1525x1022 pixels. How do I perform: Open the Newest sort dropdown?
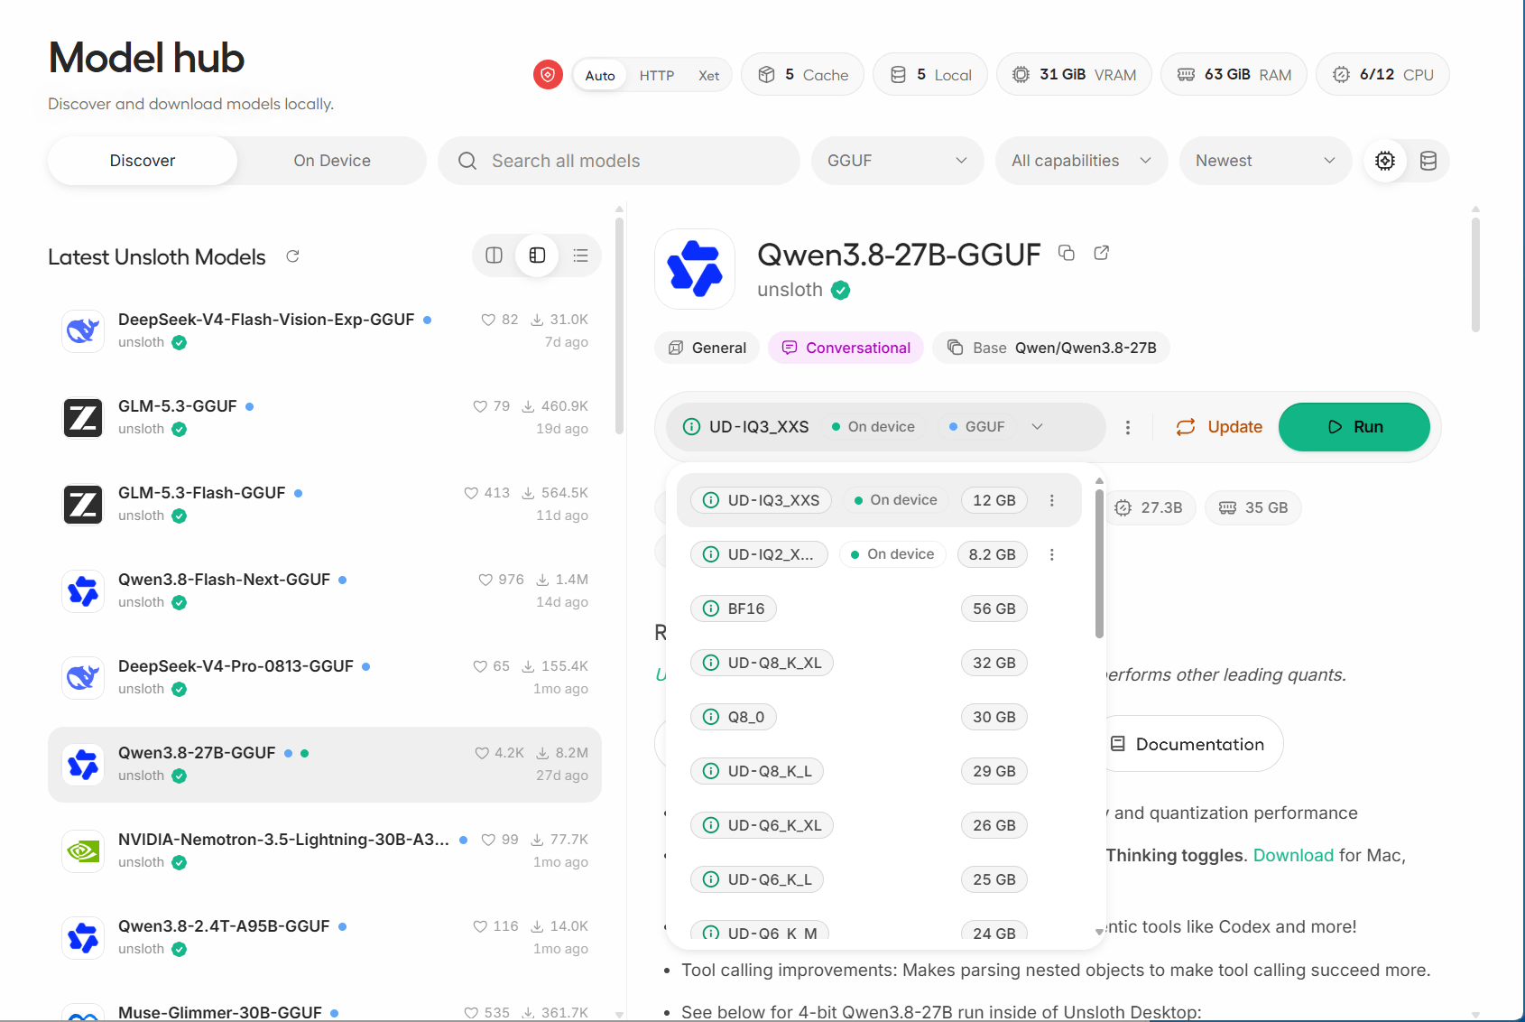[1265, 161]
